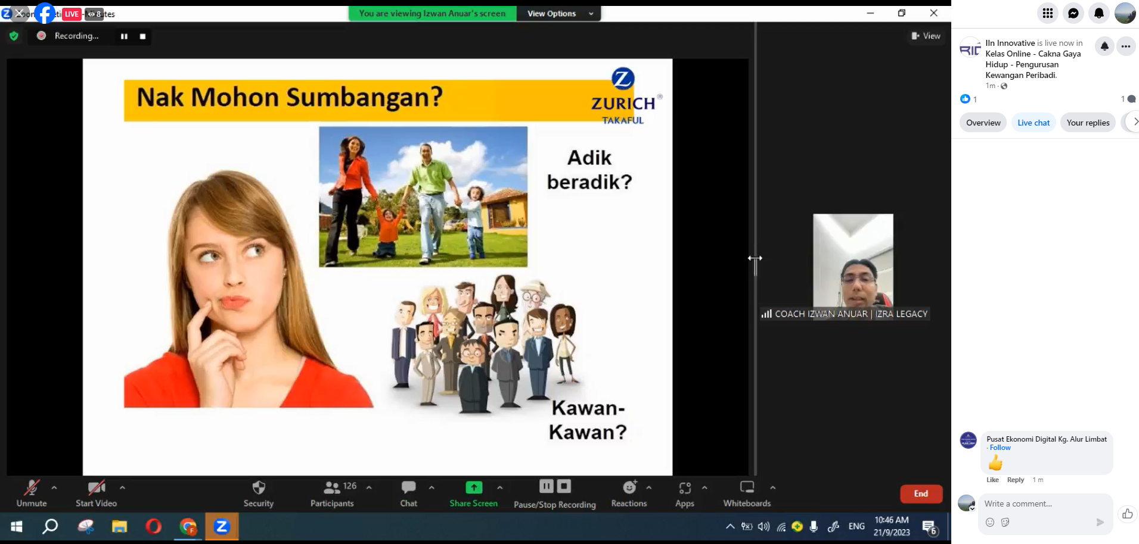The height and width of the screenshot is (544, 1139).
Task: Follow Pusat Ekonomi Digital Kg. Alur Limbat
Action: point(1000,448)
